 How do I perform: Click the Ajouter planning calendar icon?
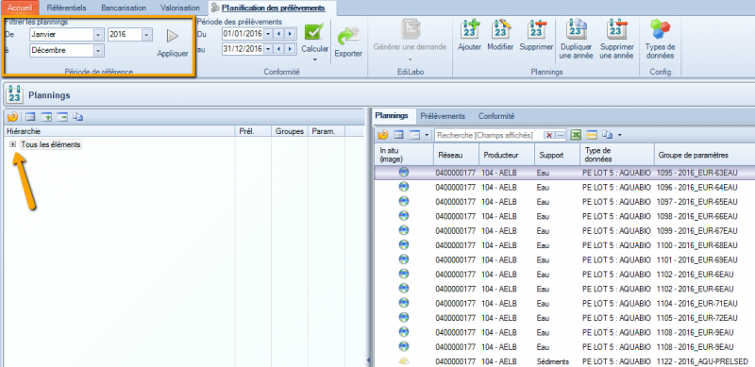[469, 30]
